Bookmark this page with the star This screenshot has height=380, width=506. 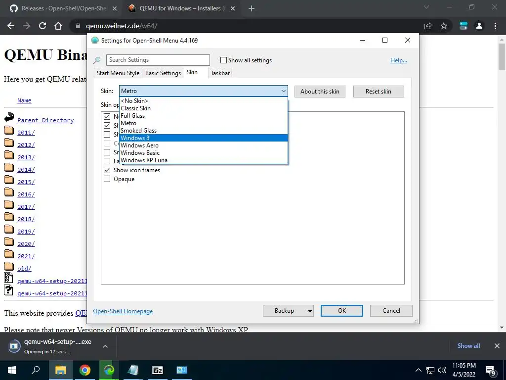click(x=444, y=26)
